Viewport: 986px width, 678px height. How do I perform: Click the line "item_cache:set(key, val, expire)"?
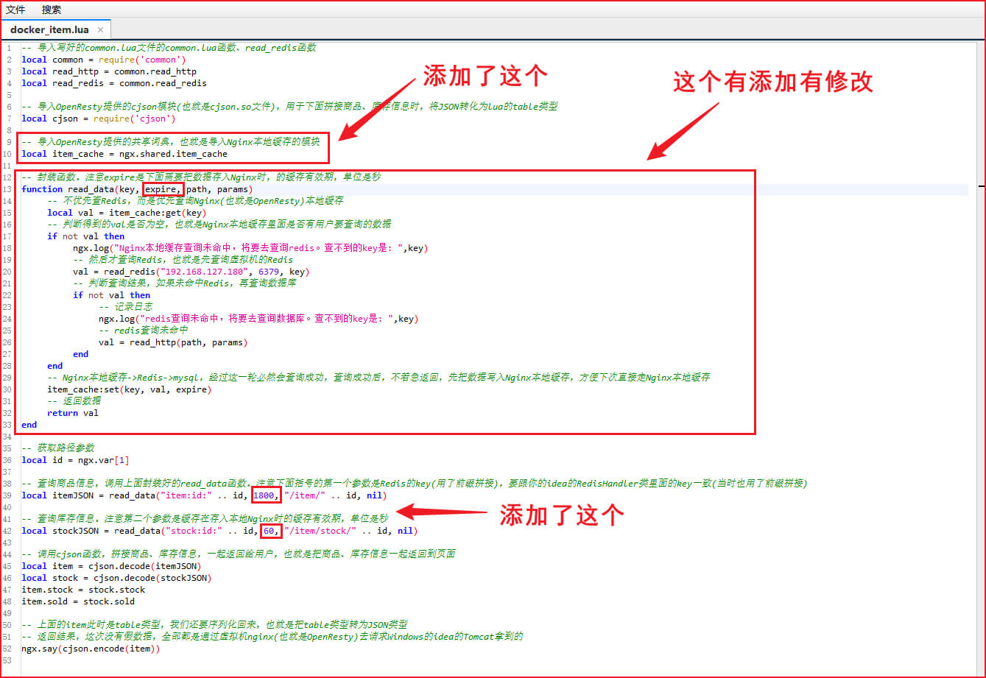click(130, 389)
